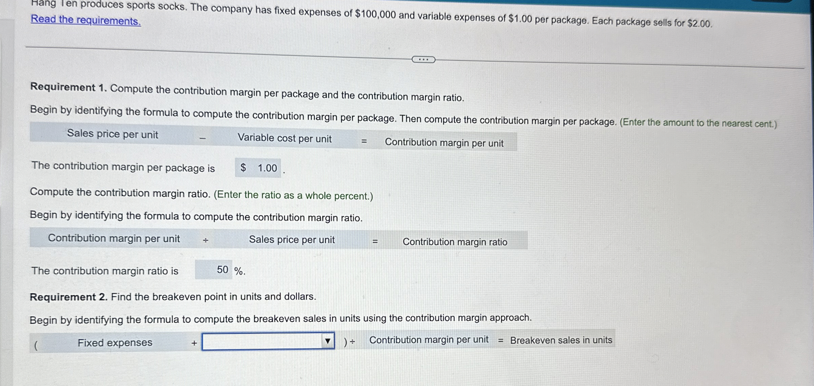Open the Read the requirements link
Screen dimensions: 814x386
click(x=84, y=20)
